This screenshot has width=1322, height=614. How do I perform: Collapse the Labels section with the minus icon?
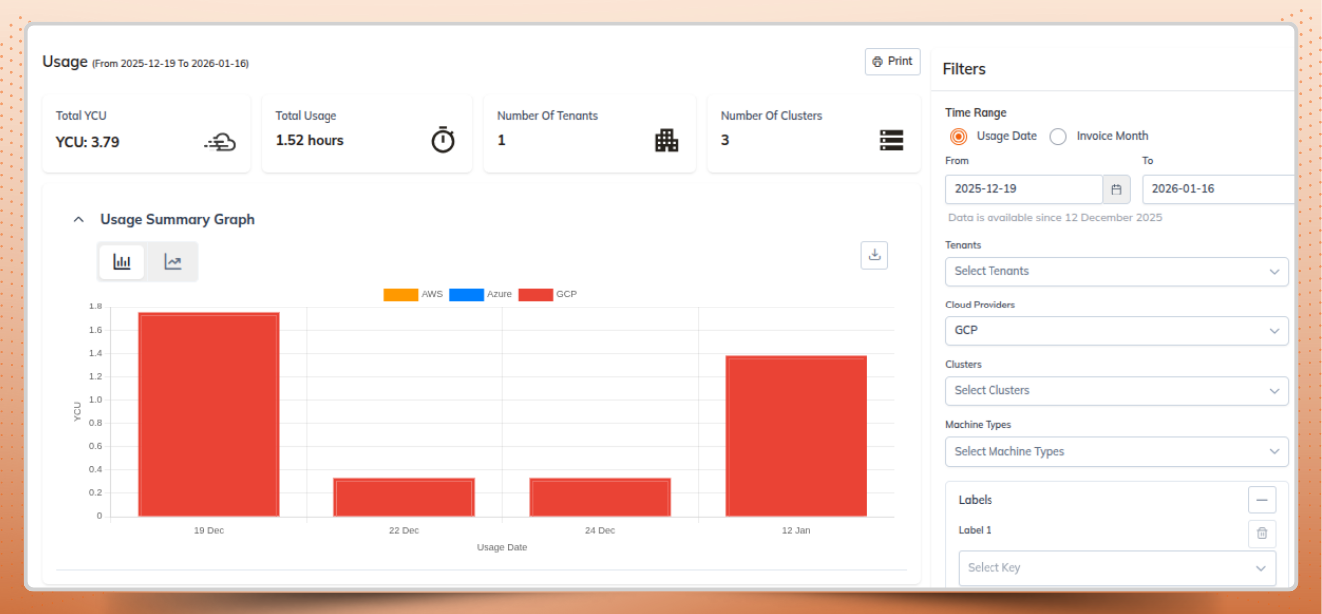tap(1262, 499)
